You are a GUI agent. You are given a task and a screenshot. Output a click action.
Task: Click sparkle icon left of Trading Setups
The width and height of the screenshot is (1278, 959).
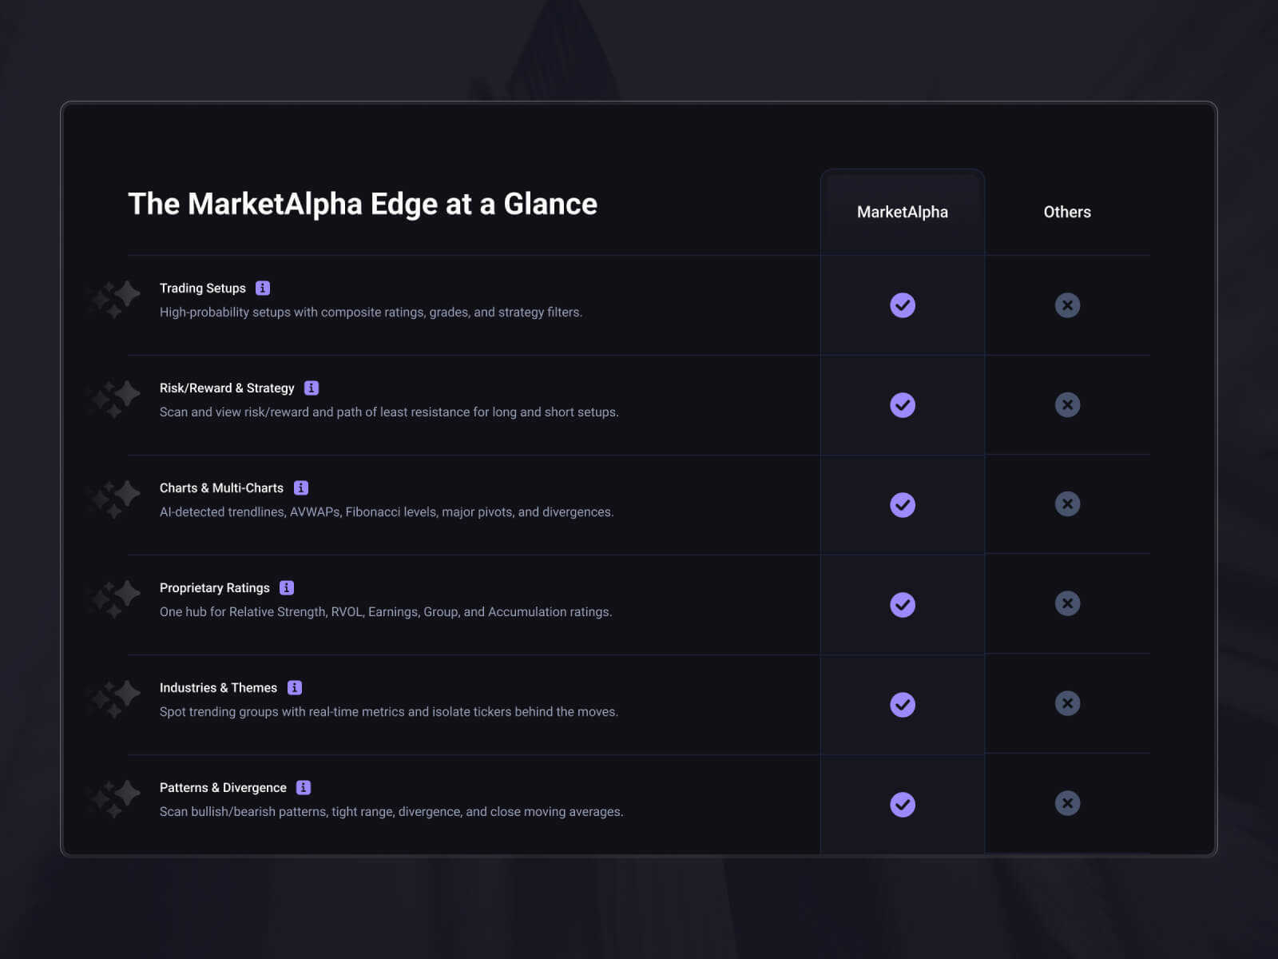pos(116,300)
